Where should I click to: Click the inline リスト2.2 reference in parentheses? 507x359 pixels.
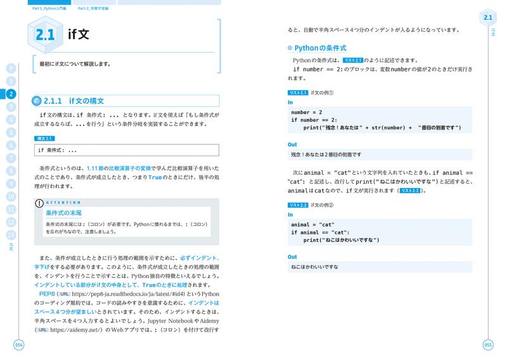click(x=409, y=191)
